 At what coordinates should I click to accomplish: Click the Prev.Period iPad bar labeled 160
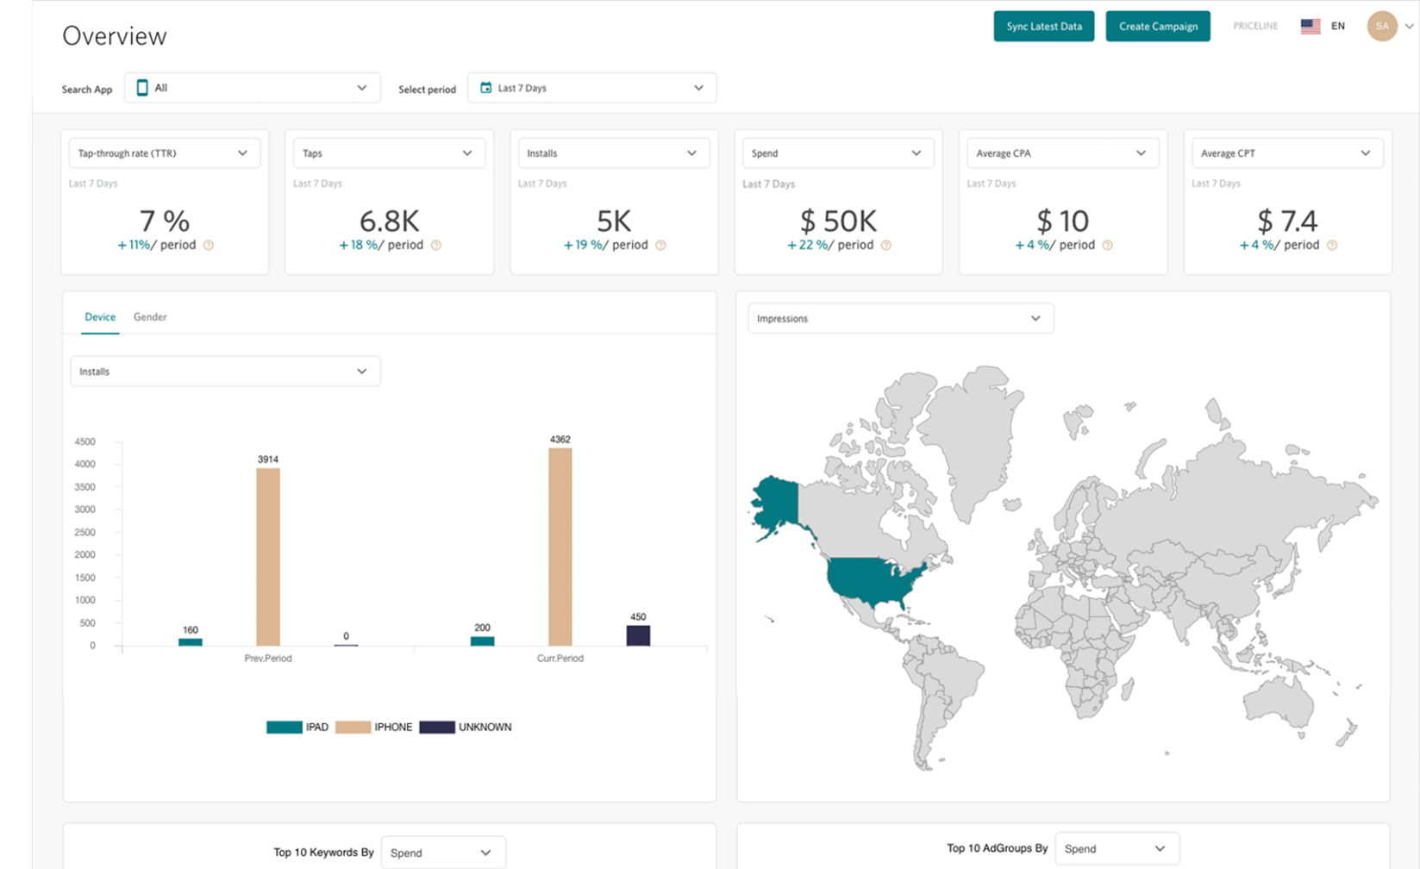[x=191, y=642]
